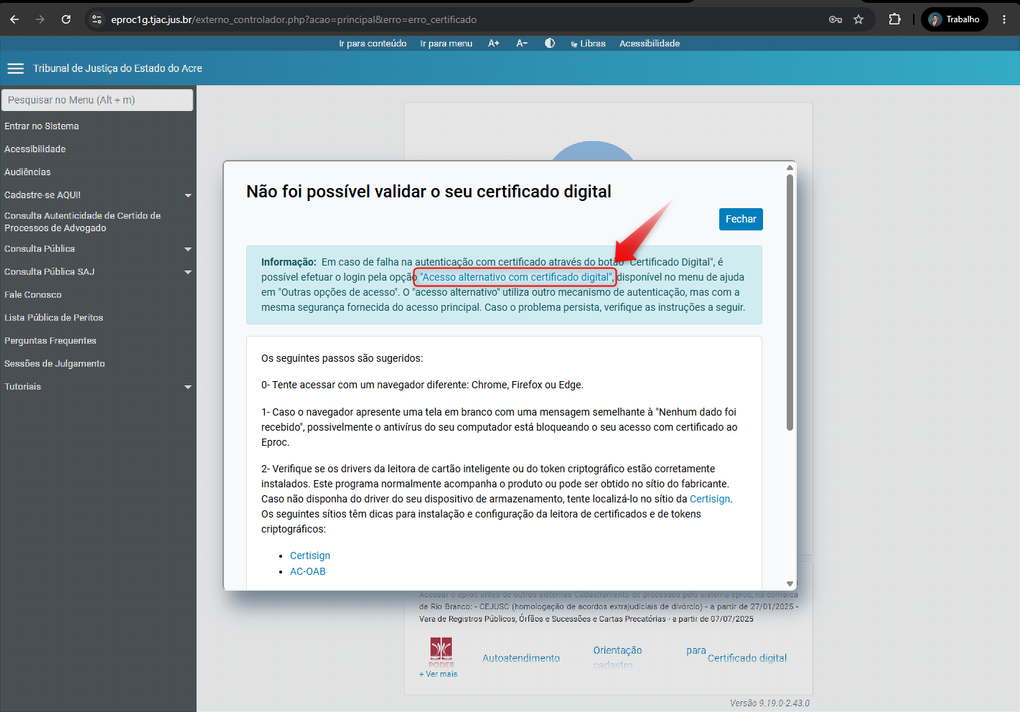Reload the page

[x=66, y=19]
